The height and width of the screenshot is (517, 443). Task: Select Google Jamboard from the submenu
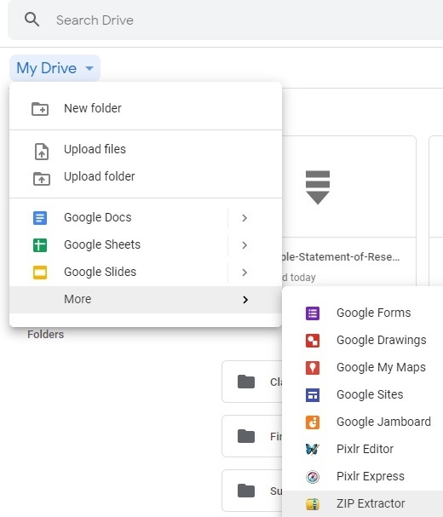point(363,422)
